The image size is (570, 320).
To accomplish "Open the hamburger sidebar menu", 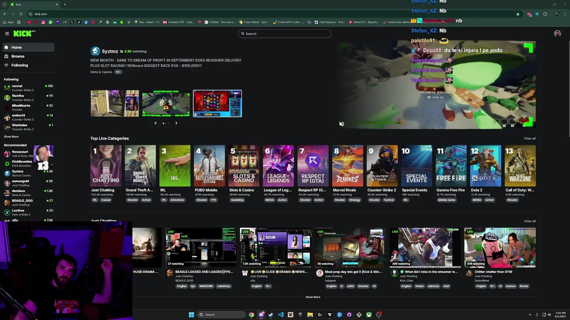I will 7,33.
